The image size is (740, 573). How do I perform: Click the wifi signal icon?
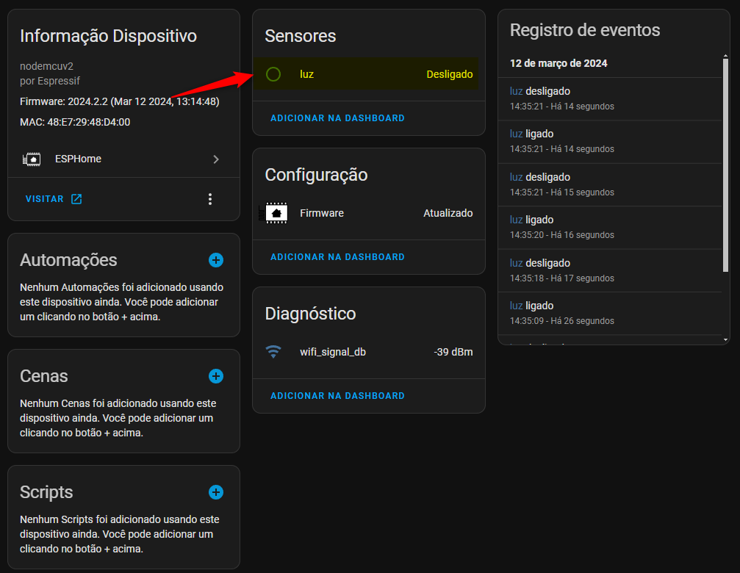(273, 352)
